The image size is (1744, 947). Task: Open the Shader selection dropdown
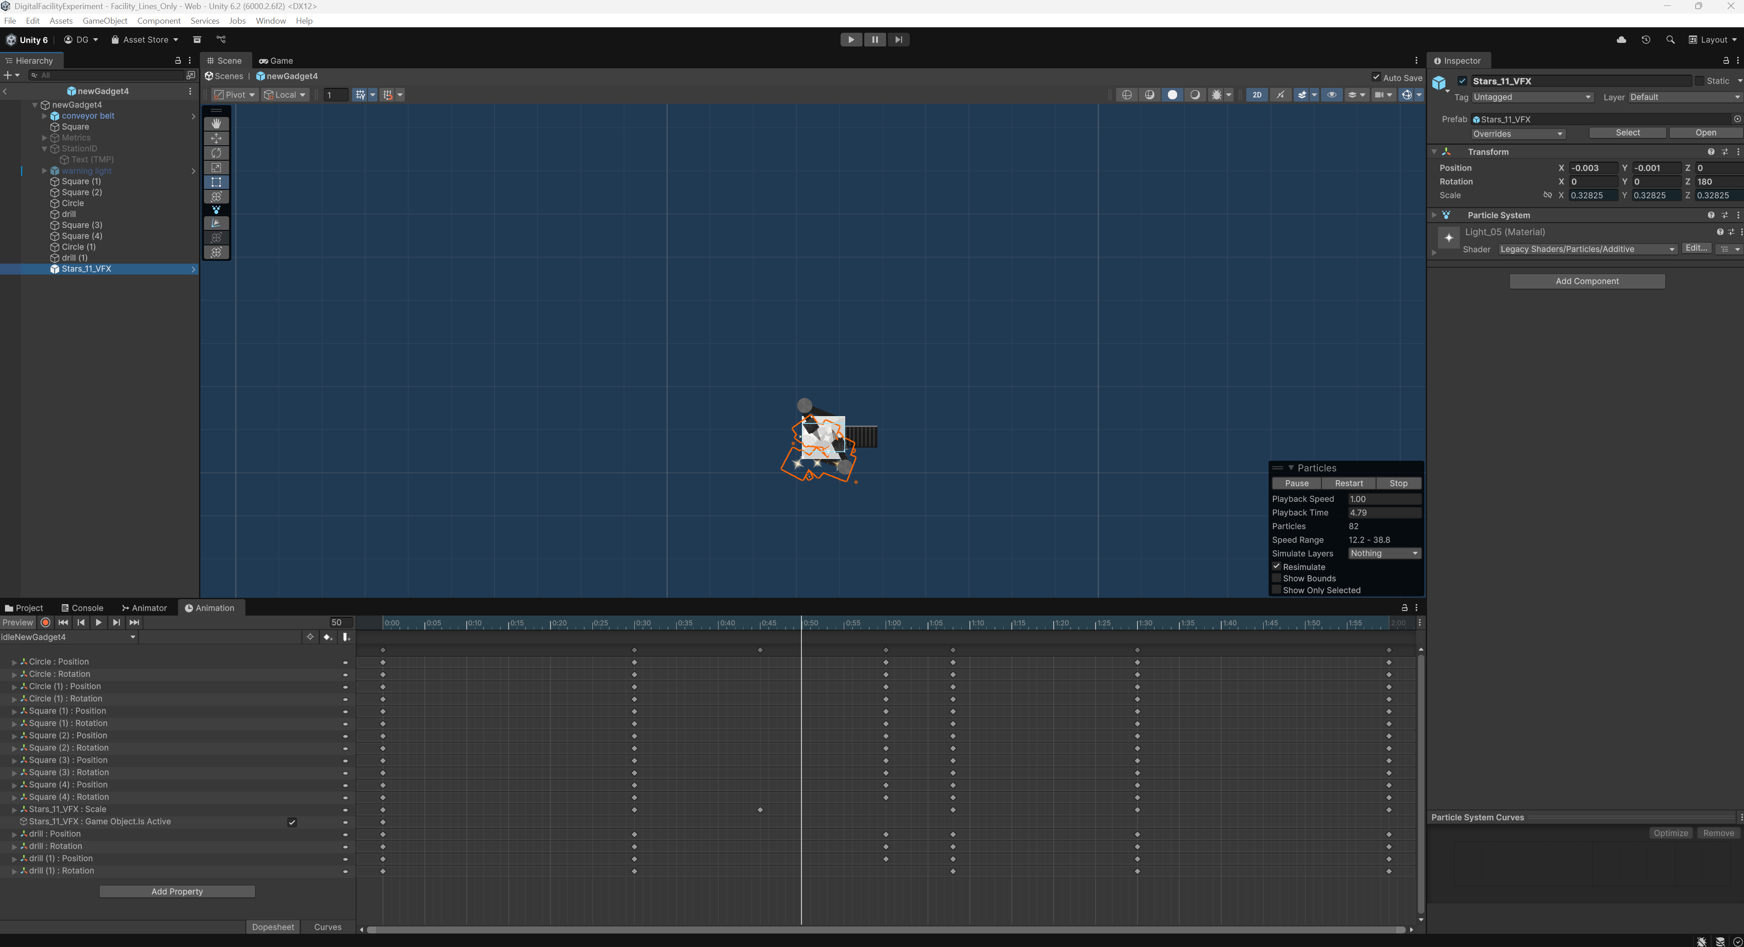pos(1587,249)
